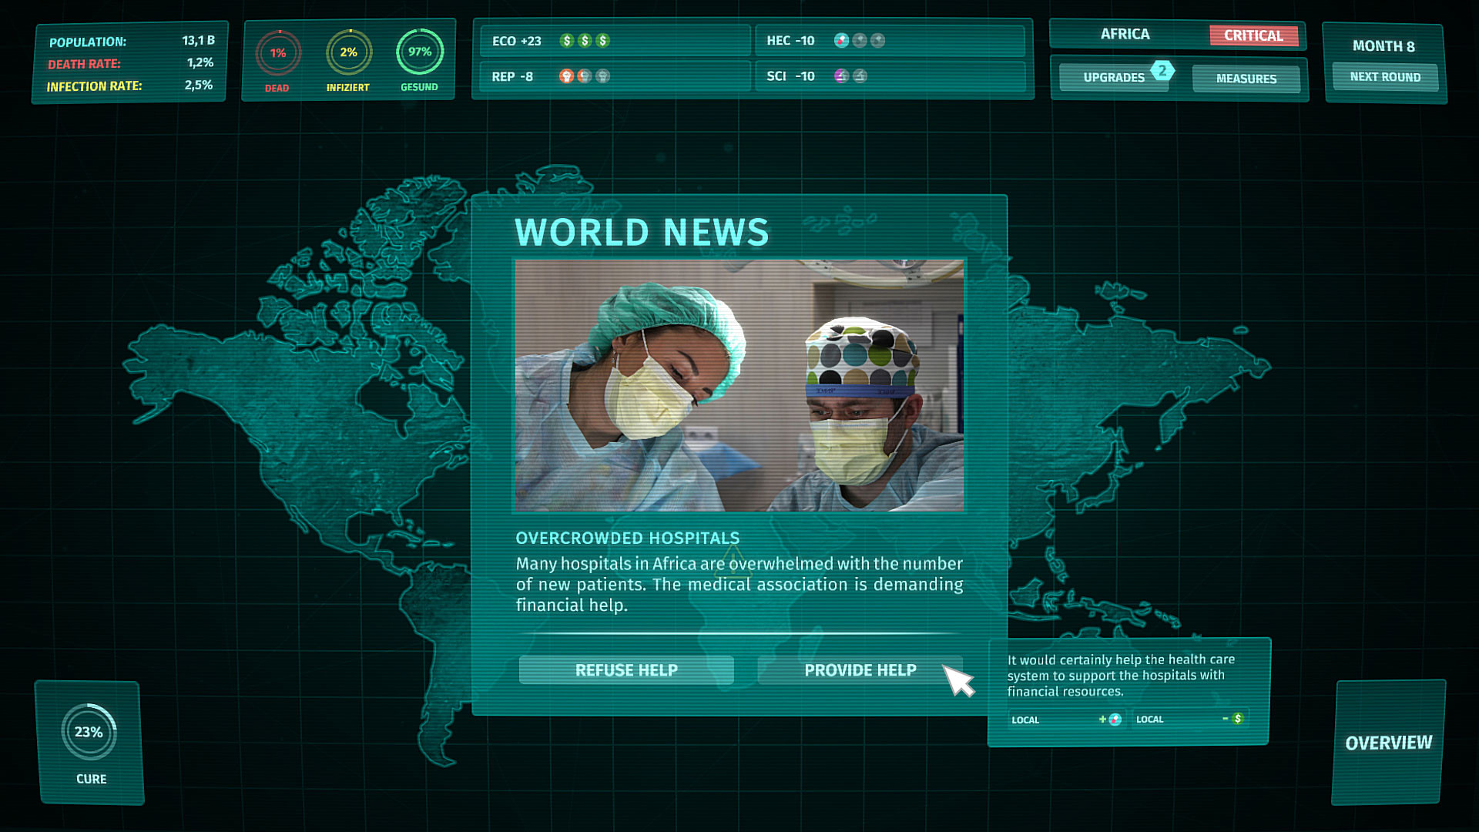Viewport: 1479px width, 832px height.
Task: Click the upgrades notification badge showing 2
Action: click(x=1162, y=70)
